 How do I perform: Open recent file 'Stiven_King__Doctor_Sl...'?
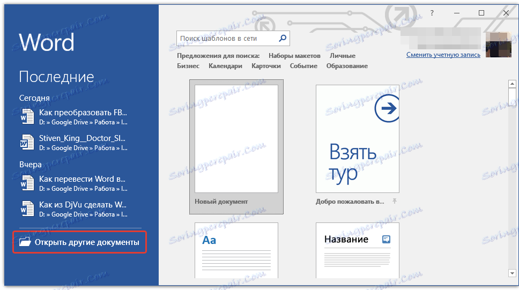coord(74,143)
